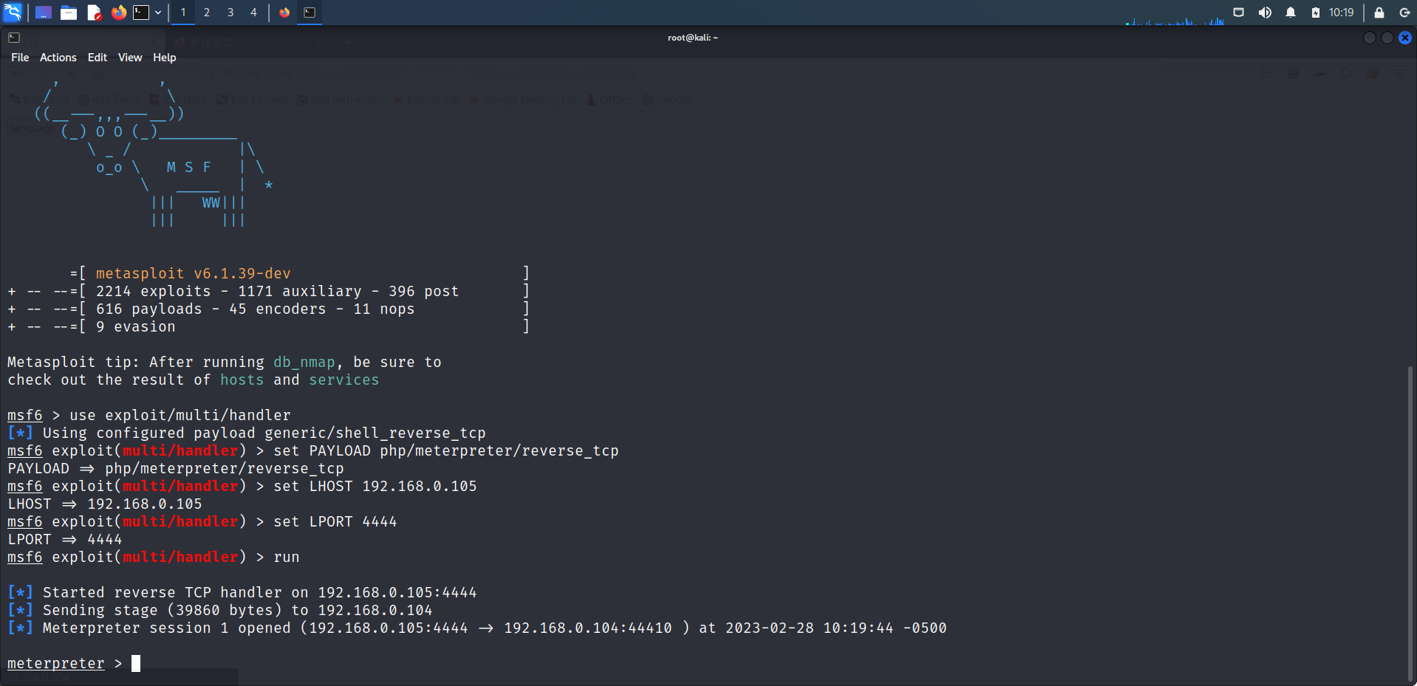Image resolution: width=1417 pixels, height=686 pixels.
Task: Open the terminal emulator launcher
Action: point(141,13)
